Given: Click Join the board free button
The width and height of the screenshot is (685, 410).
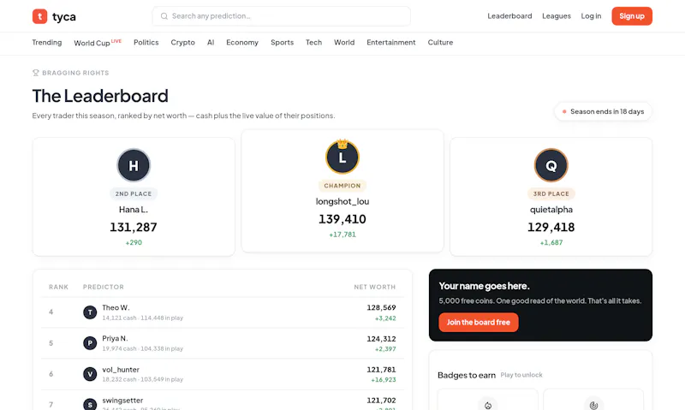Looking at the screenshot, I should point(479,322).
